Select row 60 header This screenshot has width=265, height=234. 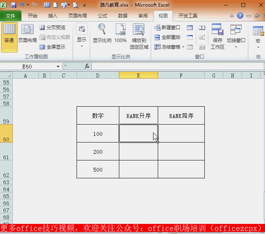click(6, 134)
